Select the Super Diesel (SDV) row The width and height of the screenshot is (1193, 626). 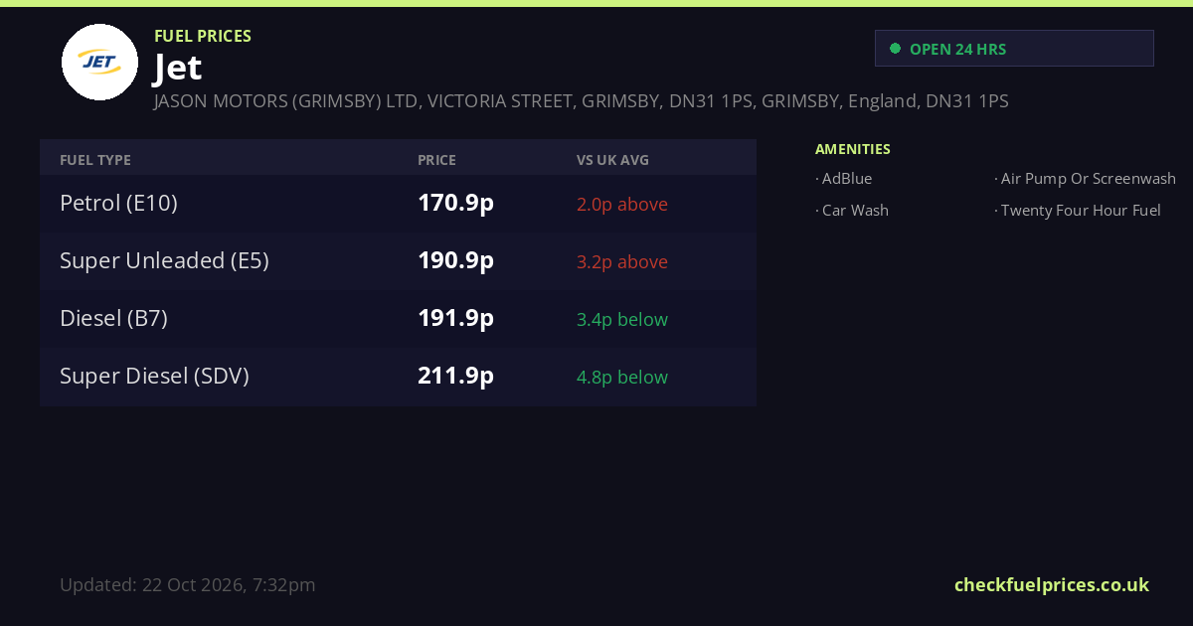pyautogui.click(x=398, y=377)
